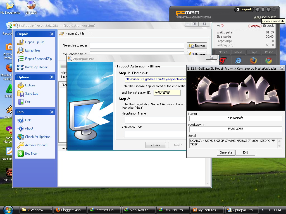Launch Internet Explorer from PCMAN shortcuts

pyautogui.click(x=238, y=60)
